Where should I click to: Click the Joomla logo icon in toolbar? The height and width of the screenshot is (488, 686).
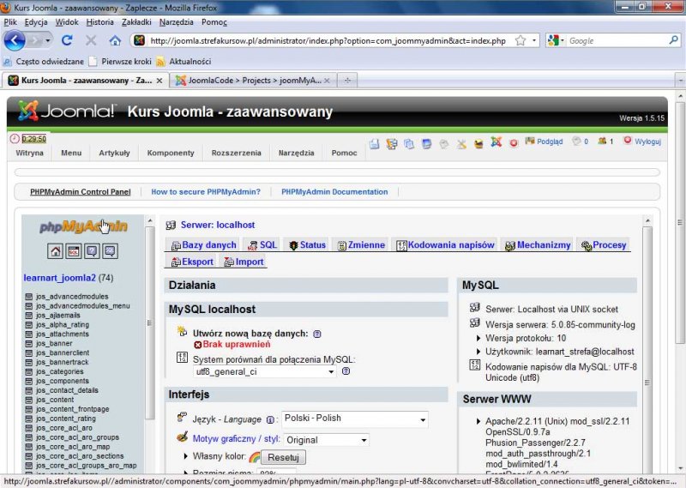(x=496, y=142)
